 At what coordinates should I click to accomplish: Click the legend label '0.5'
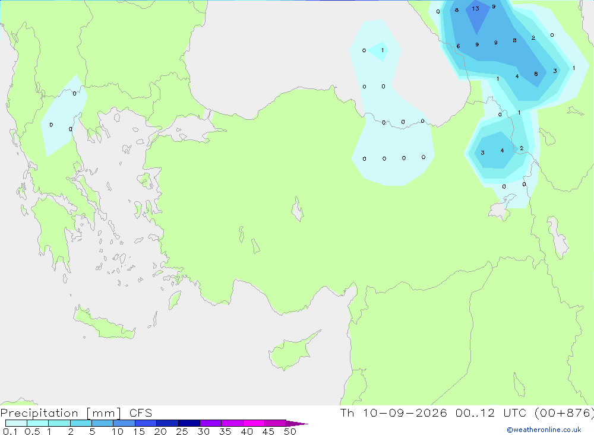click(x=32, y=431)
